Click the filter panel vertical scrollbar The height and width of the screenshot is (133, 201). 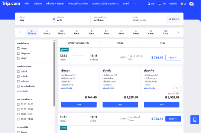54,74
